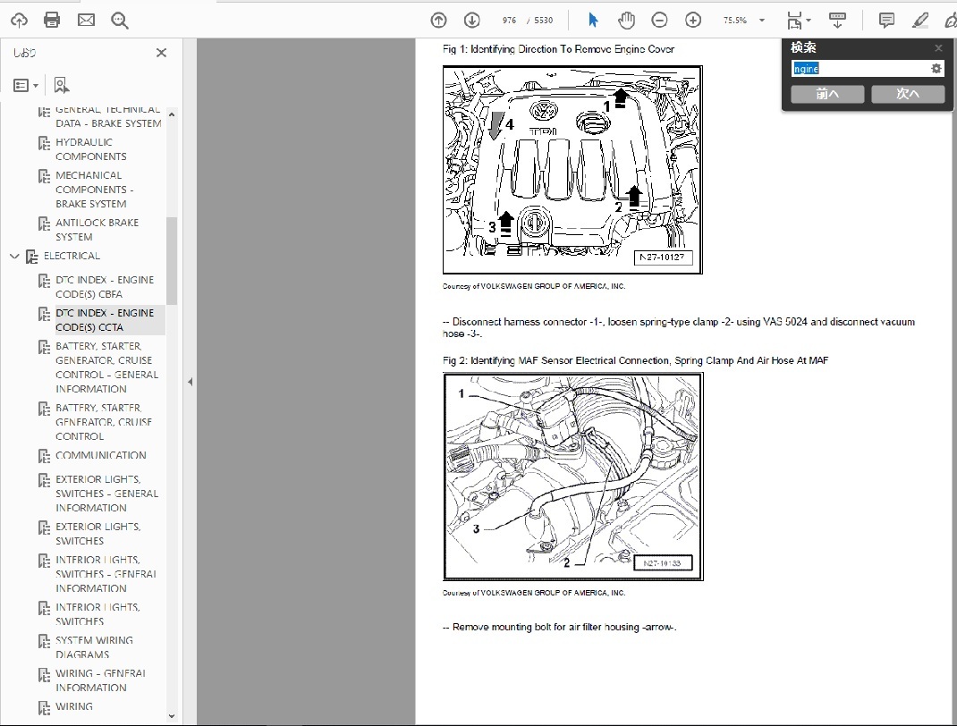This screenshot has height=726, width=957.
Task: Open INTERIOR LIGHTS, SWITCHES - GENERAL INFORMATION bookmark
Action: (x=106, y=574)
